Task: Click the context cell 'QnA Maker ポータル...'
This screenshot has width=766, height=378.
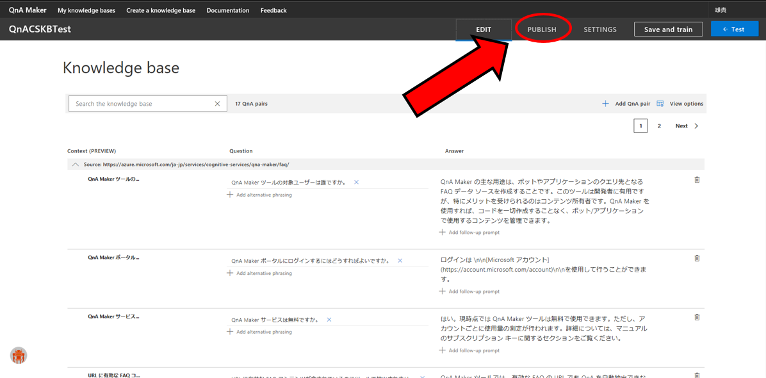Action: (113, 258)
